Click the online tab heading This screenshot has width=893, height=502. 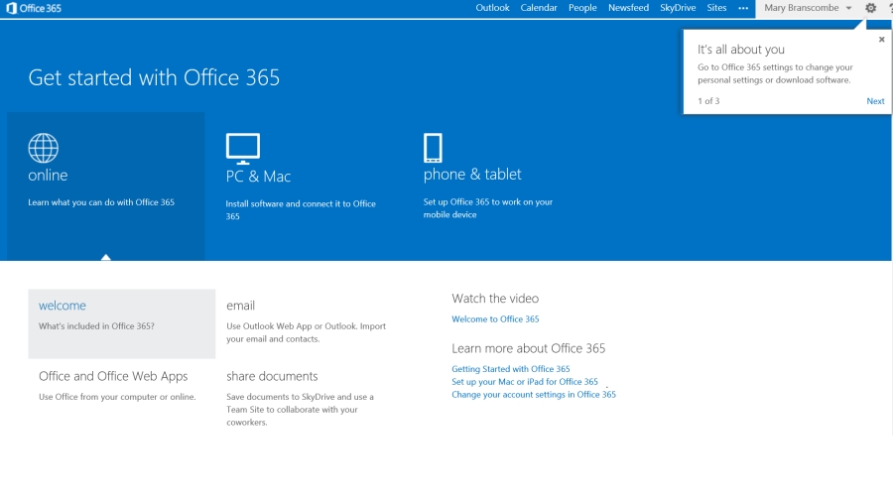point(48,175)
